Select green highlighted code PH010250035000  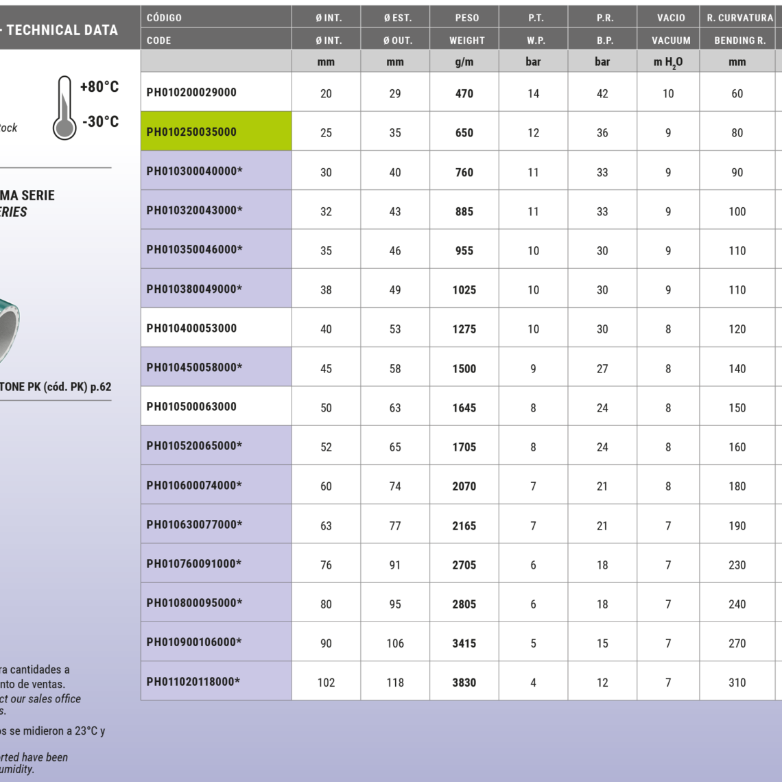[191, 132]
